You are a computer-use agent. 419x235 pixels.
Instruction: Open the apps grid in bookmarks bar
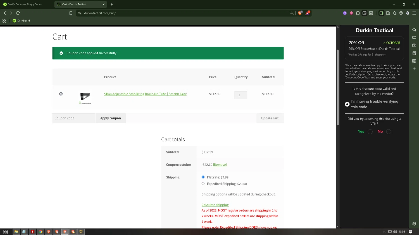(x=4, y=21)
